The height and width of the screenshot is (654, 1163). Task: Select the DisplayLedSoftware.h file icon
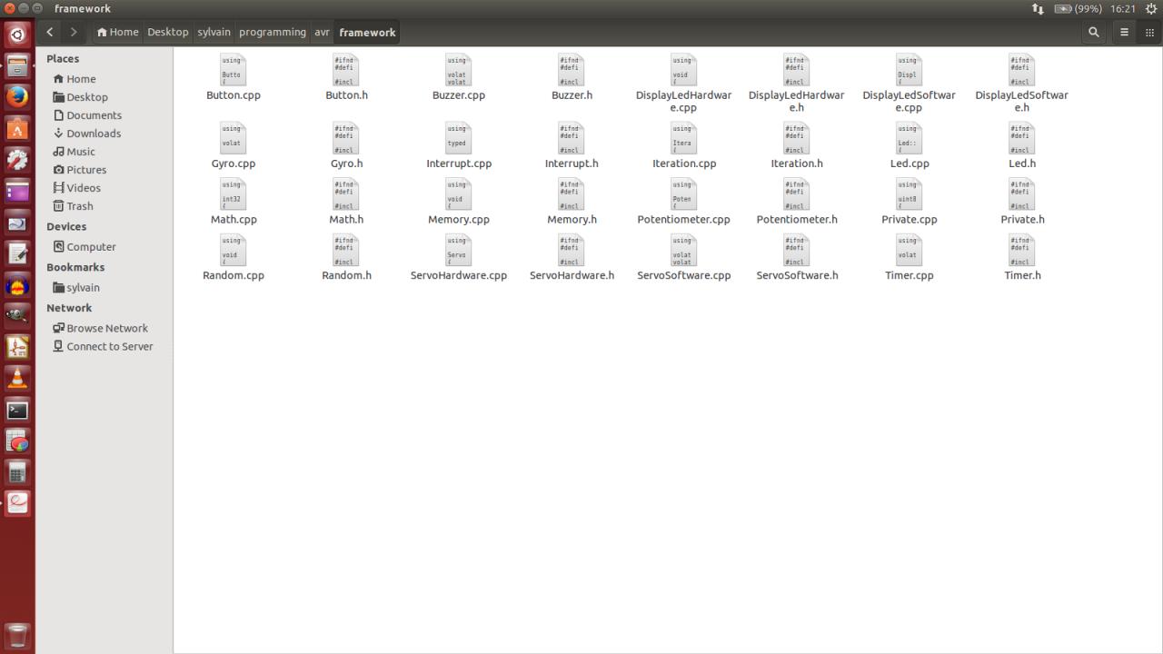coord(1022,70)
